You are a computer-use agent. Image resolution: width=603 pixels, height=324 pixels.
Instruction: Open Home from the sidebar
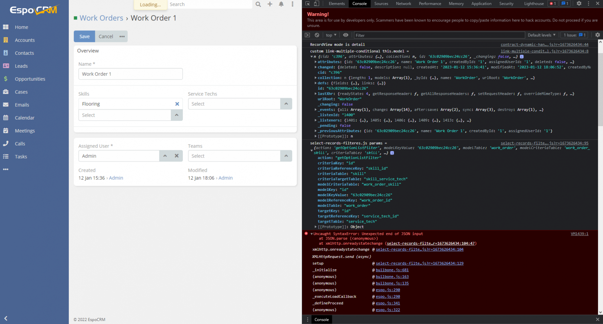click(21, 27)
